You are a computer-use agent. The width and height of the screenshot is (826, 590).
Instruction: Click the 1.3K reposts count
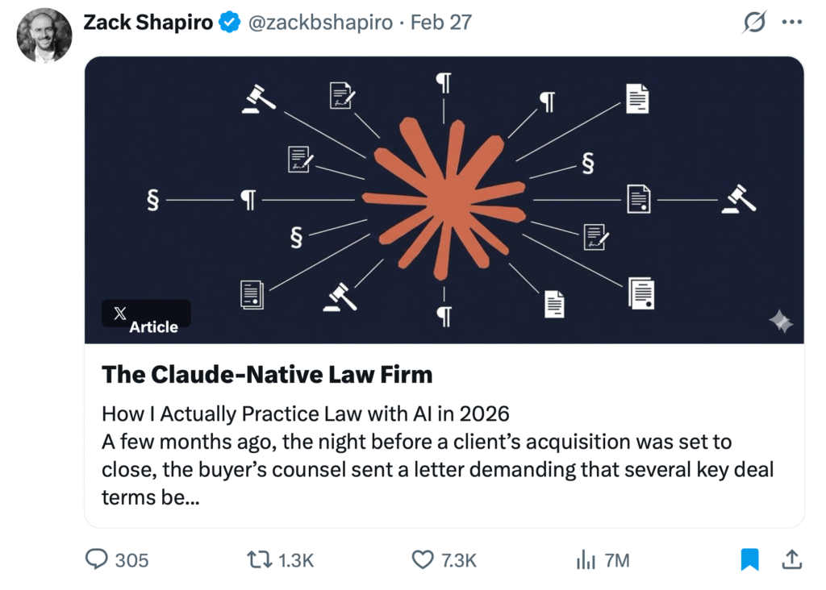point(295,560)
